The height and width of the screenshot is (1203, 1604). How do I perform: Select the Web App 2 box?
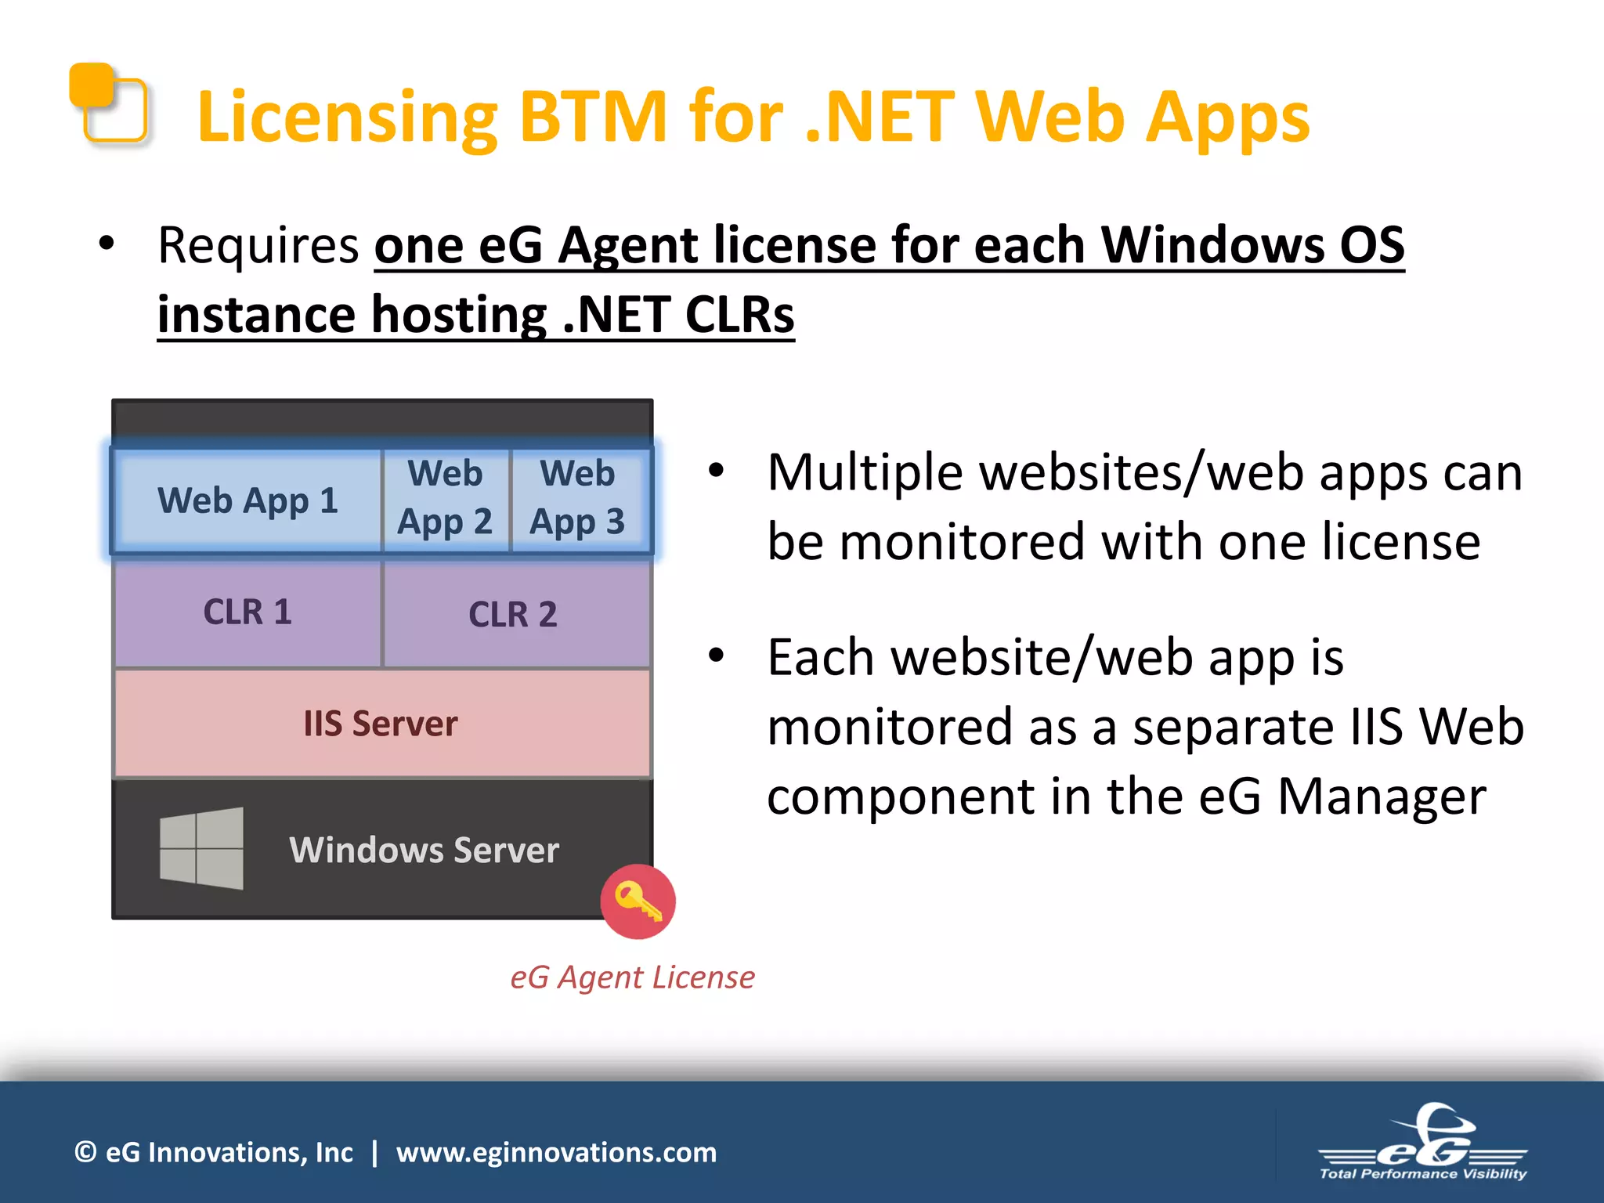[445, 499]
